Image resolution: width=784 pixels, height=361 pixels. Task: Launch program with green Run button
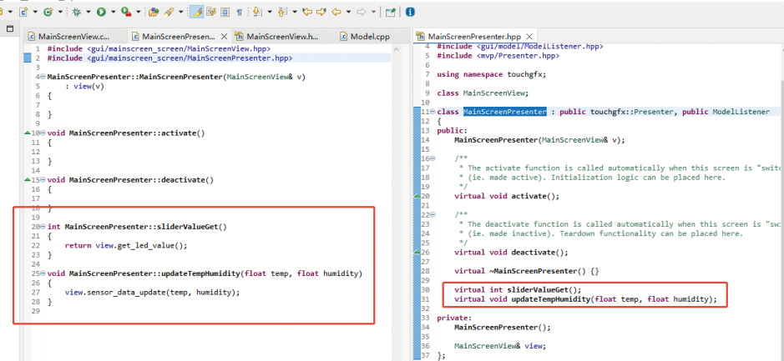coord(102,12)
